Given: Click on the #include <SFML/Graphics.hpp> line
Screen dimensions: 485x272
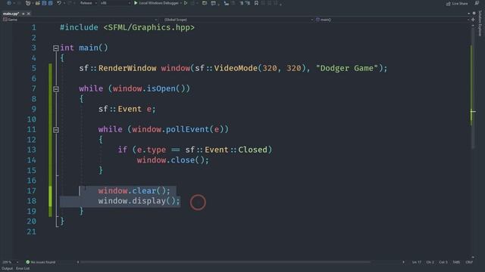Looking at the screenshot, I should pos(127,27).
